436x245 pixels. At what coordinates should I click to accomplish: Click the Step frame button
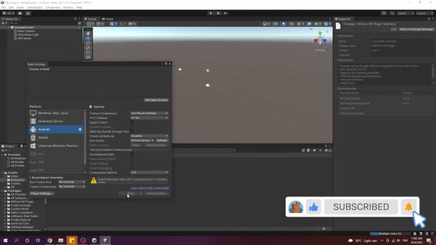pos(225,13)
